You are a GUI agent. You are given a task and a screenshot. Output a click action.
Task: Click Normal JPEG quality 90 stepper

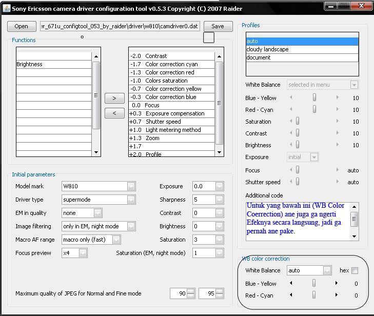(x=190, y=293)
